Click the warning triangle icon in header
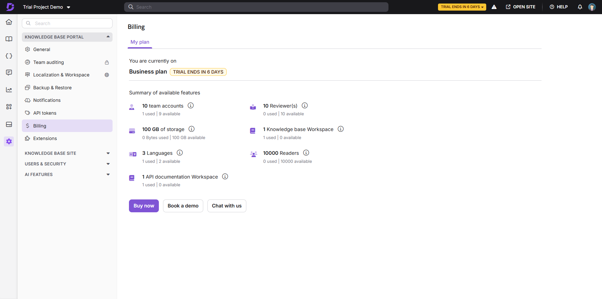This screenshot has height=299, width=602. click(494, 7)
